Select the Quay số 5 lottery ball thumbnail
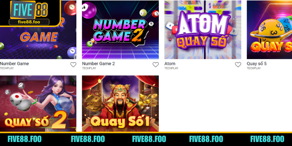The image size is (292, 146). coord(269,30)
